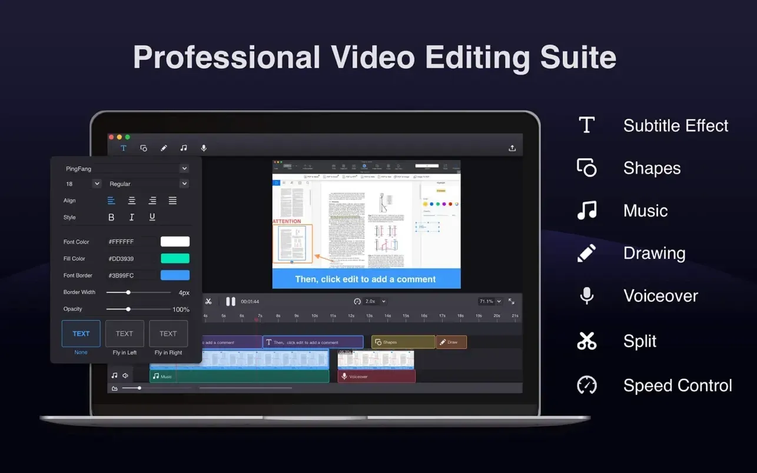757x473 pixels.
Task: Toggle bold text style
Action: click(x=111, y=217)
